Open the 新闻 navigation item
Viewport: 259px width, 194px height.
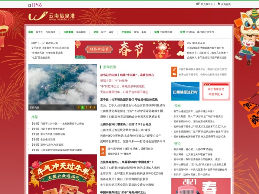click(31, 32)
